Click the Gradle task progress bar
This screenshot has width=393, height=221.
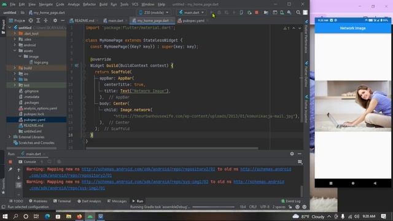(213, 207)
